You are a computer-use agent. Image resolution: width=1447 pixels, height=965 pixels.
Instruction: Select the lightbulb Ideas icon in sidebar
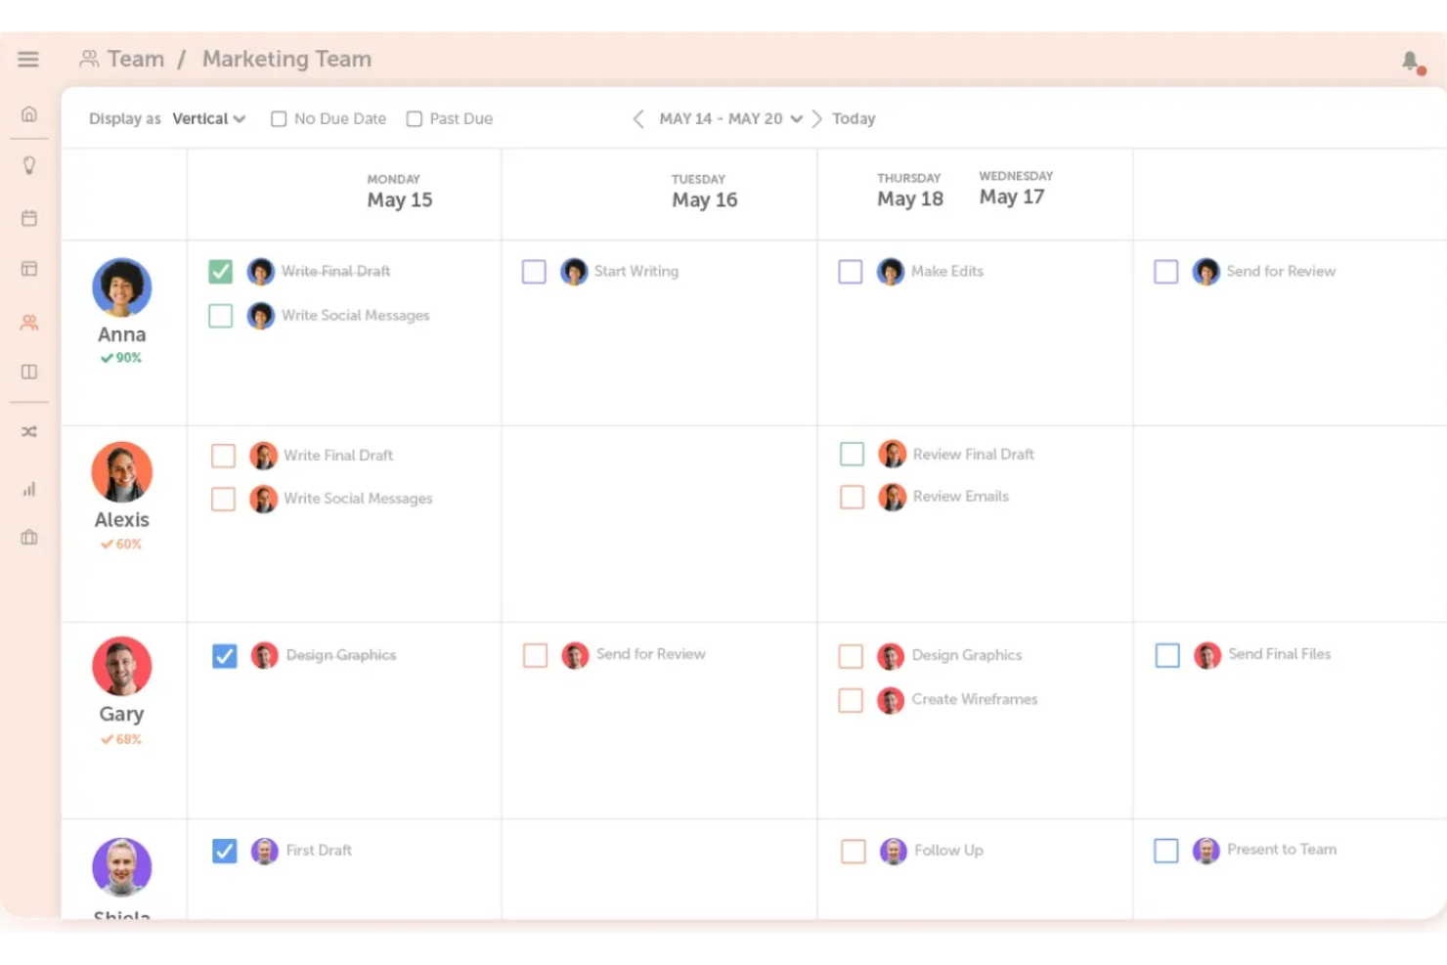[28, 164]
